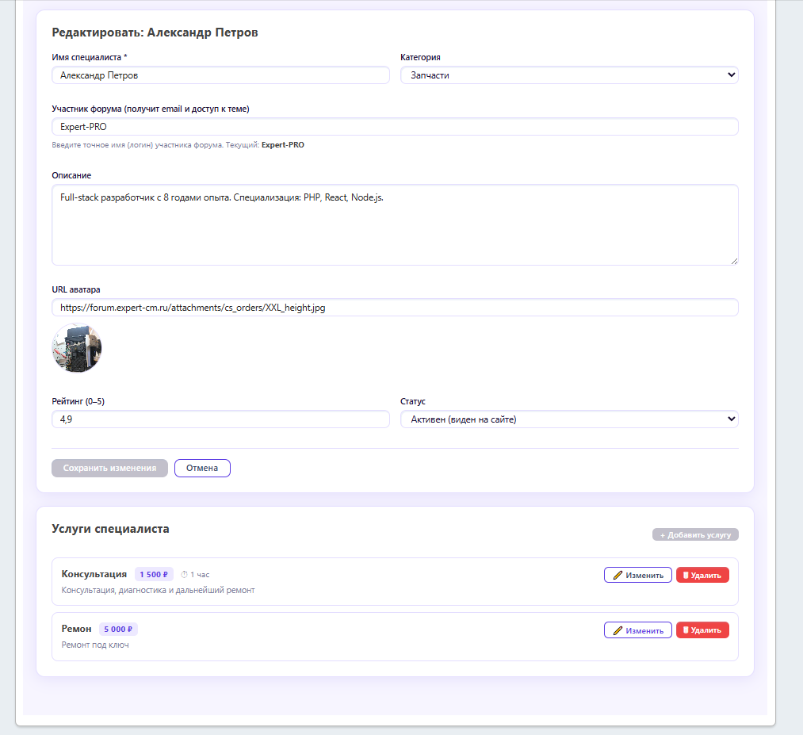803x735 pixels.
Task: Click the 1 500 ₽ price badge
Action: (154, 575)
